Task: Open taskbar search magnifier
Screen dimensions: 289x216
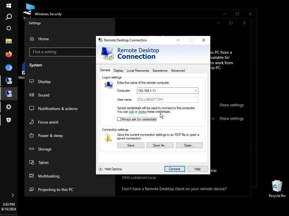Action: [x=9, y=17]
